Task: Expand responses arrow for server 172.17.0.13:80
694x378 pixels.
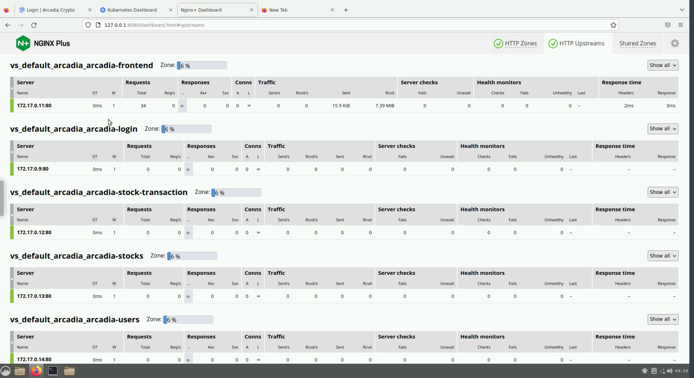Action: click(x=188, y=296)
